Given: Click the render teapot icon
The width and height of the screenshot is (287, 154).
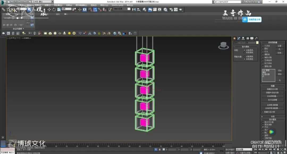Looking at the screenshot, I should point(181,10).
